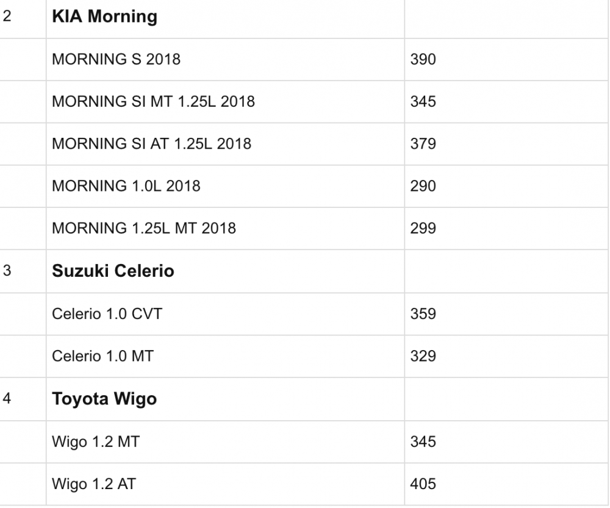The image size is (610, 508).
Task: Click the Toyota Wigo heading
Action: tap(104, 399)
